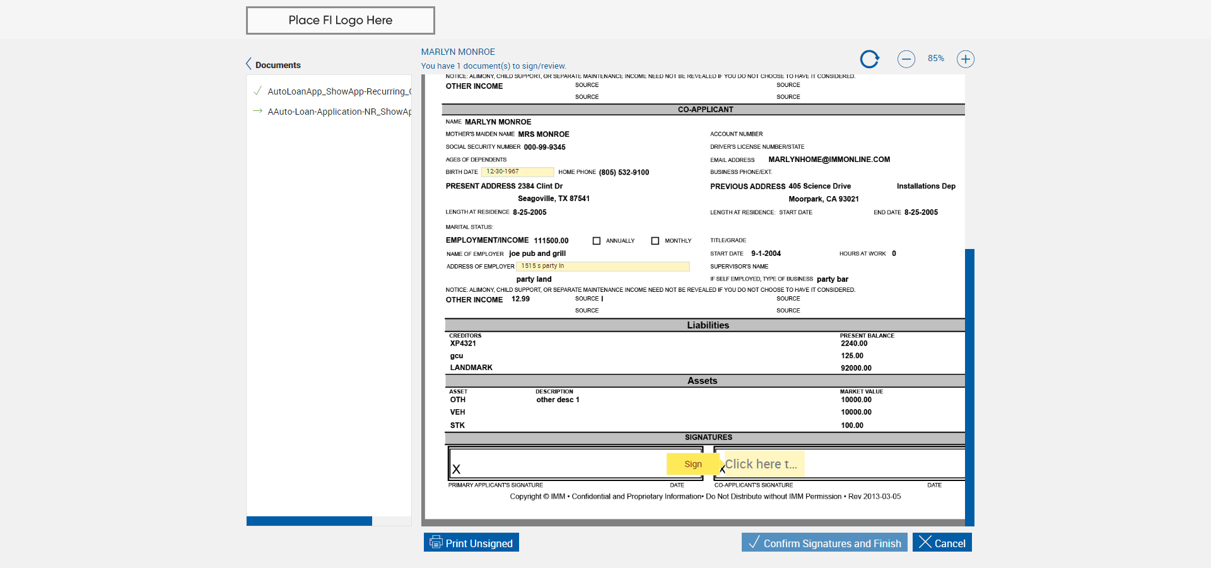
Task: Cancel the signing session
Action: coord(942,543)
